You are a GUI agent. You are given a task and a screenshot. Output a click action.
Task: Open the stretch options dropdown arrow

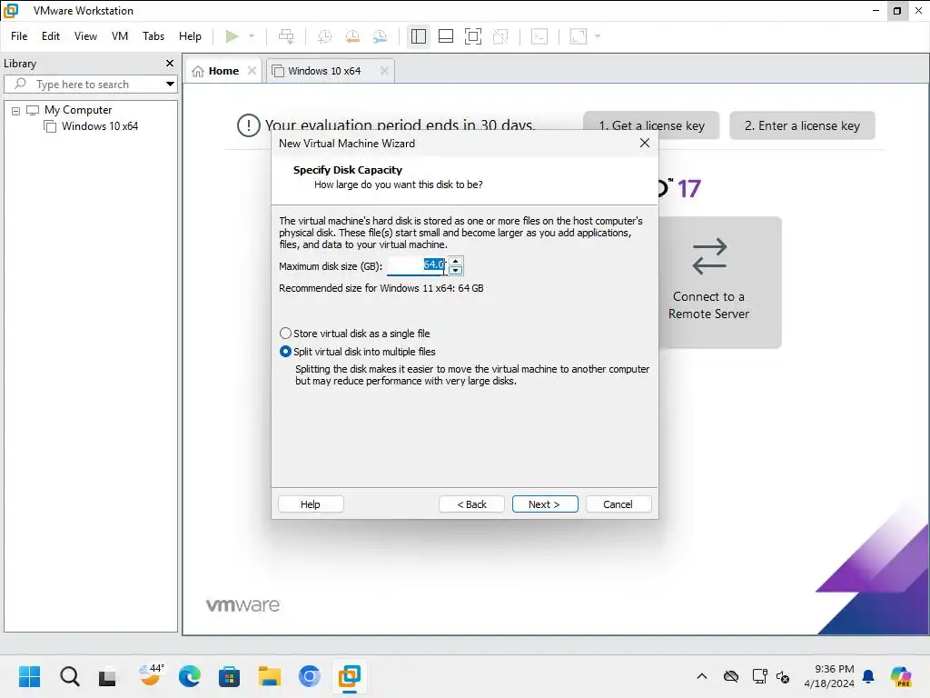(598, 36)
